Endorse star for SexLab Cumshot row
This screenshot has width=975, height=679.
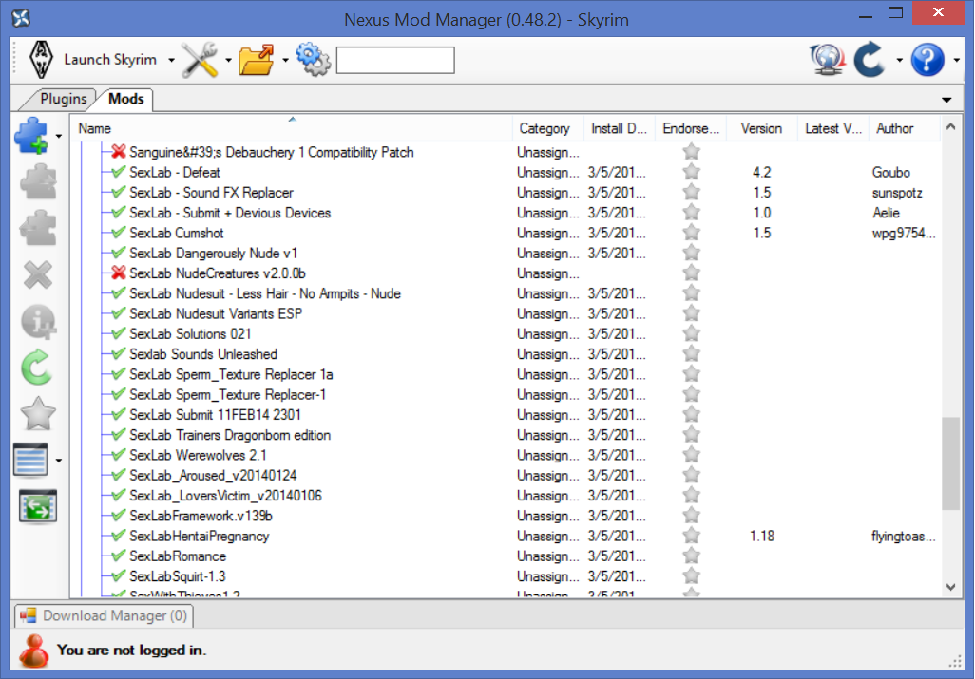pos(691,233)
